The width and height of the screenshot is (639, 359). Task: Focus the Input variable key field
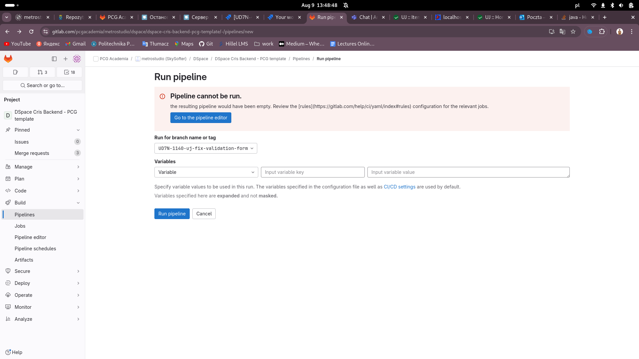click(x=313, y=172)
